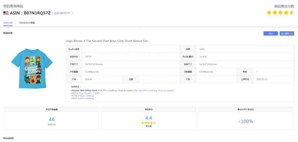
Task: Click the ASIN B07N1RQ57Z heading
Action: [30, 13]
